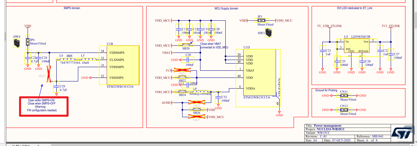Click the 'Size: A4' field

313,140
